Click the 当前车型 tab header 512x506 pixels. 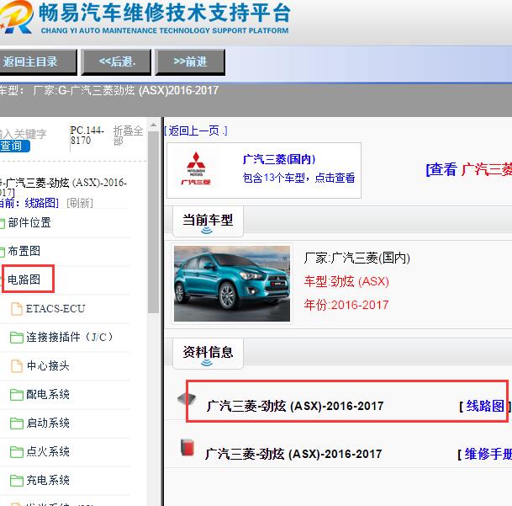point(208,221)
